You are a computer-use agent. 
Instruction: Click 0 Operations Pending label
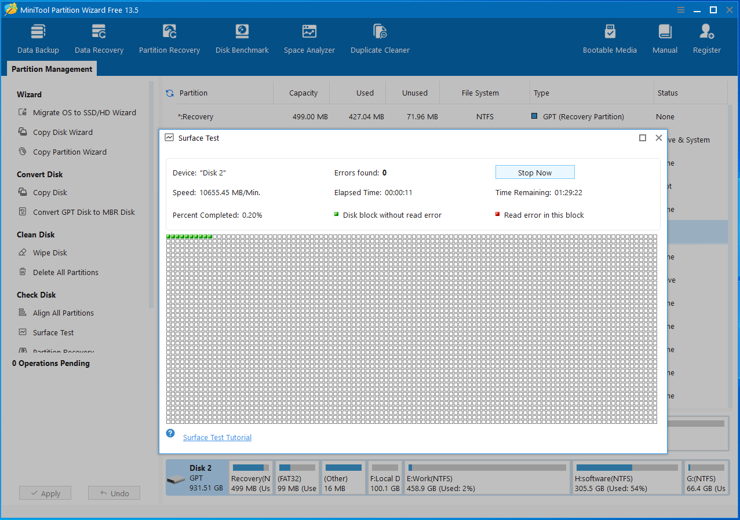(51, 363)
